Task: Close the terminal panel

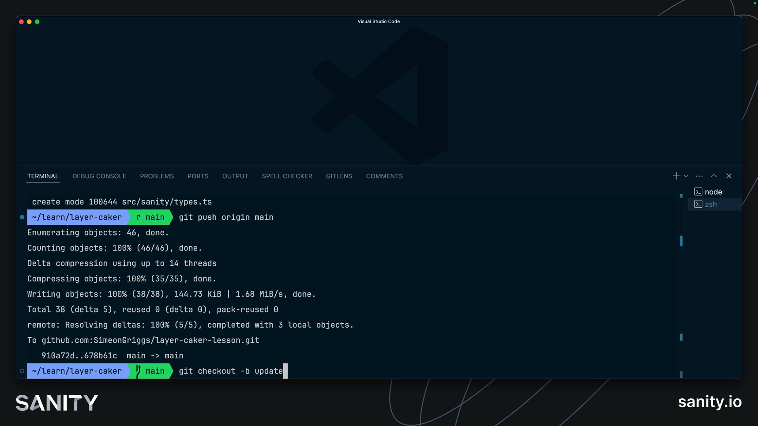Action: pyautogui.click(x=728, y=176)
